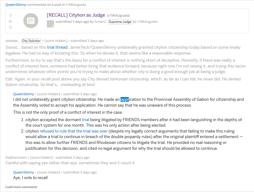Click the self-post thumbnail icon

[x=31, y=21]
